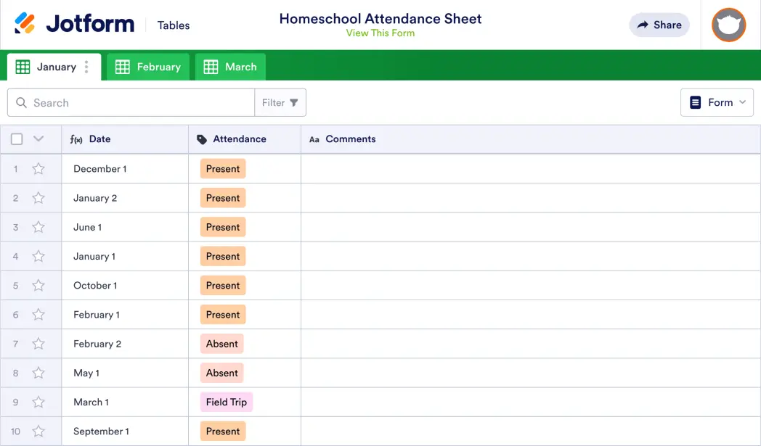
Task: Open the View This Form link
Action: tap(380, 33)
